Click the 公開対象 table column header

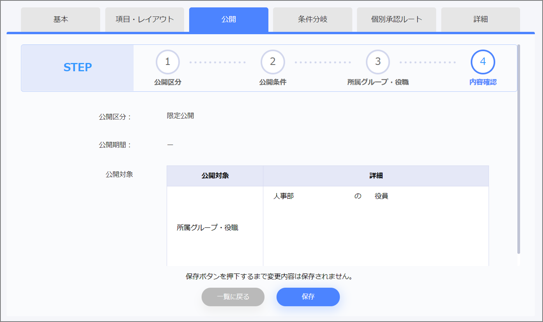pyautogui.click(x=215, y=176)
